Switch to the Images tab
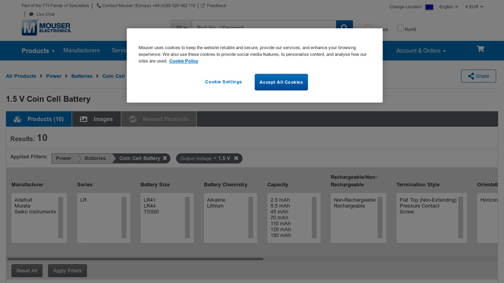 (96, 119)
